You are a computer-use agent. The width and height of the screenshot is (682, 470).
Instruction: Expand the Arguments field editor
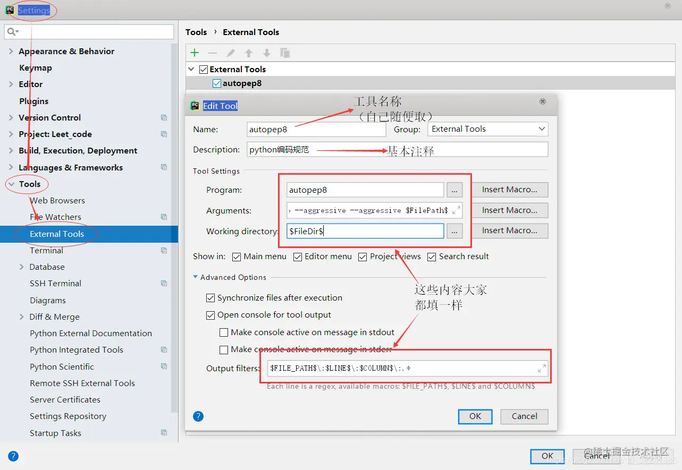[456, 211]
